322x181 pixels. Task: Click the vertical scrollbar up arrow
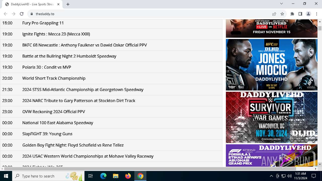coord(320,21)
